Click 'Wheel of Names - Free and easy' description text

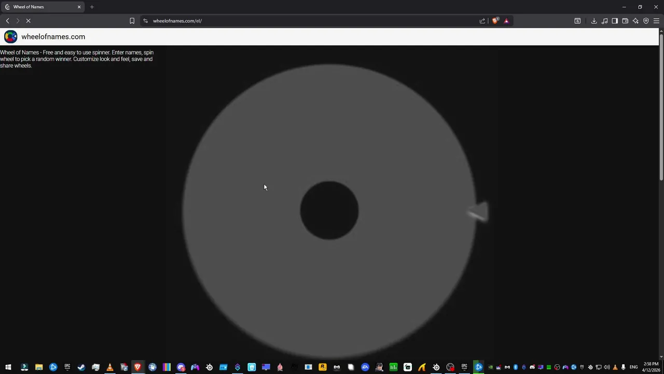coord(77,59)
